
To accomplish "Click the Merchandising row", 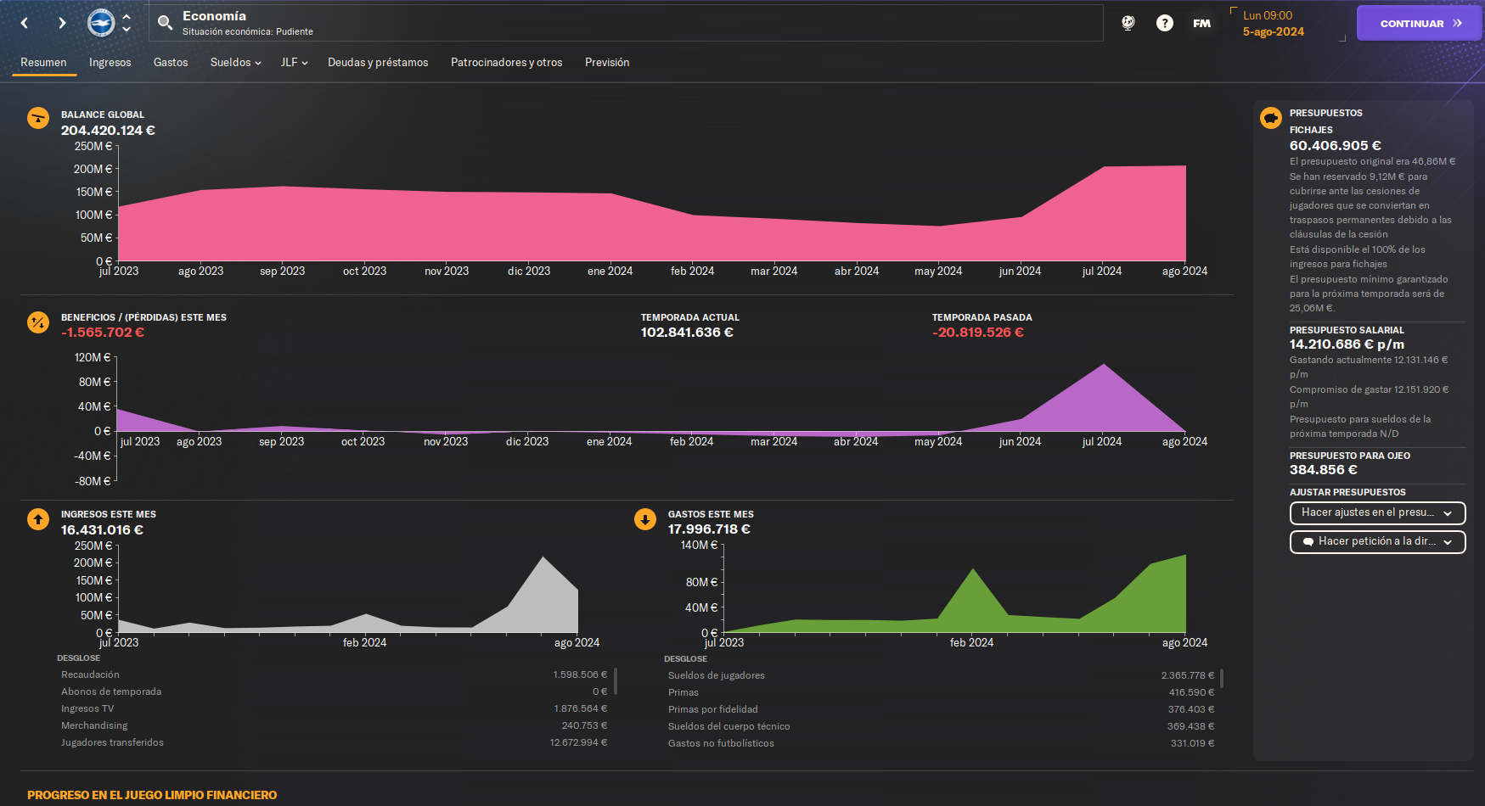I will click(x=334, y=725).
